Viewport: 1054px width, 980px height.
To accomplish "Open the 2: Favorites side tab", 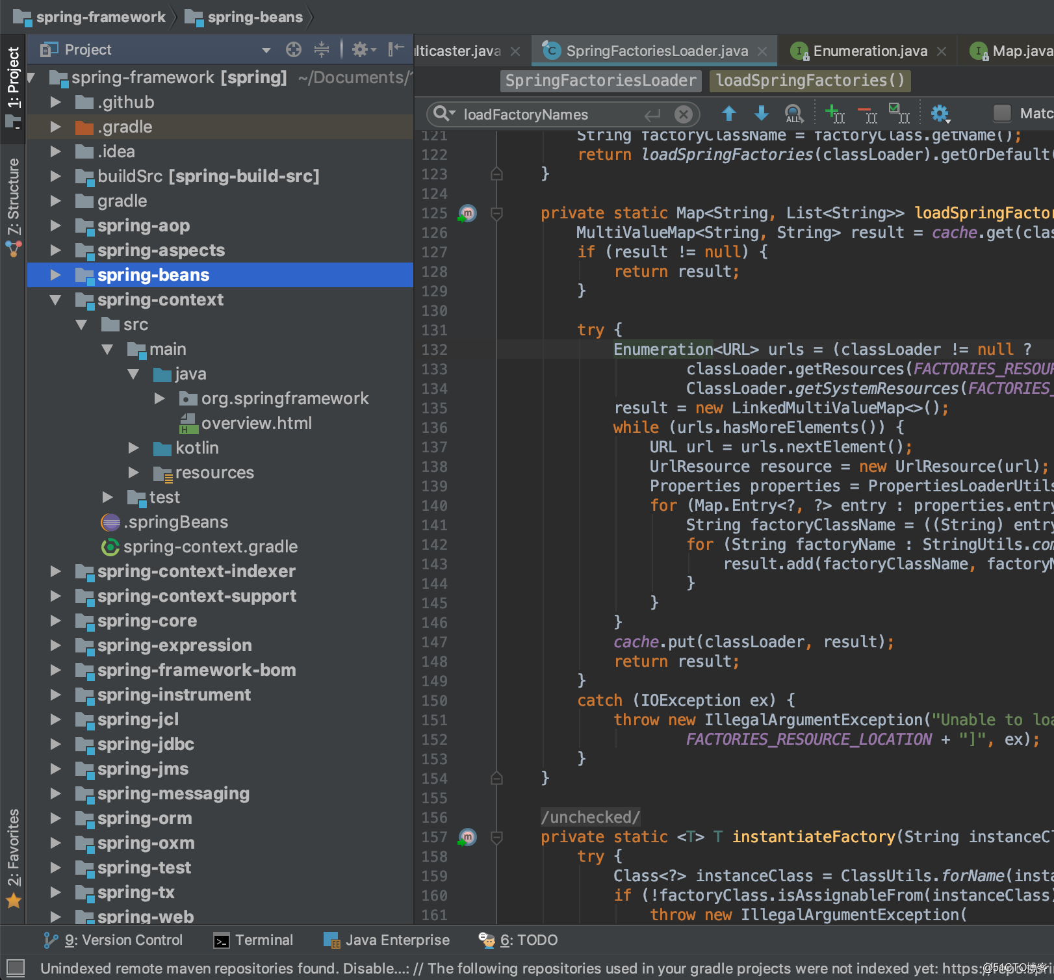I will click(x=13, y=858).
